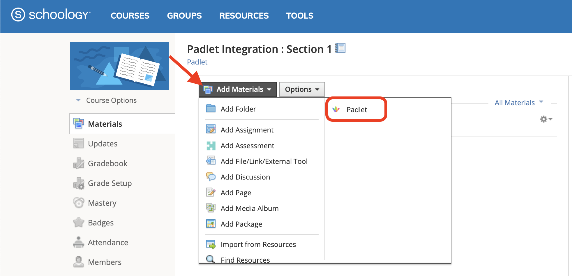
Task: Click the Add Assessment puzzle icon
Action: click(x=211, y=146)
